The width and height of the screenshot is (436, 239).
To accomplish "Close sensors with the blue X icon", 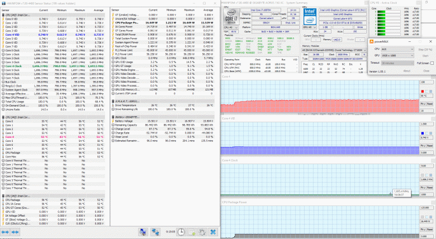I will click(x=212, y=232).
